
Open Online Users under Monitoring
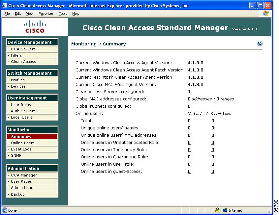[x=32, y=143]
